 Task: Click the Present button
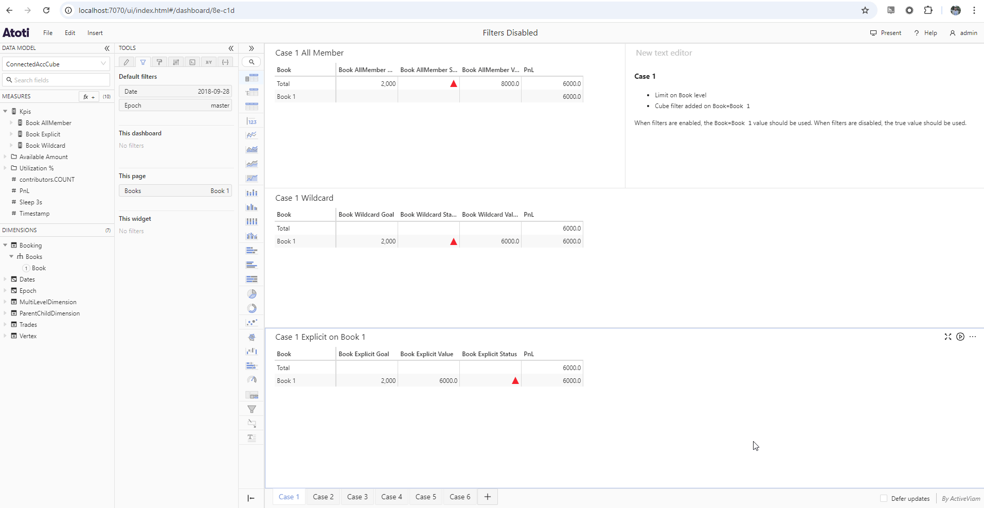pos(886,33)
